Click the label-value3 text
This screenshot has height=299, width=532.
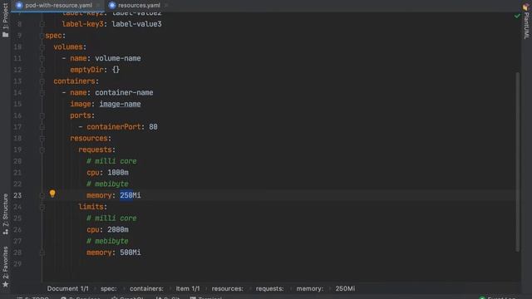pos(136,24)
